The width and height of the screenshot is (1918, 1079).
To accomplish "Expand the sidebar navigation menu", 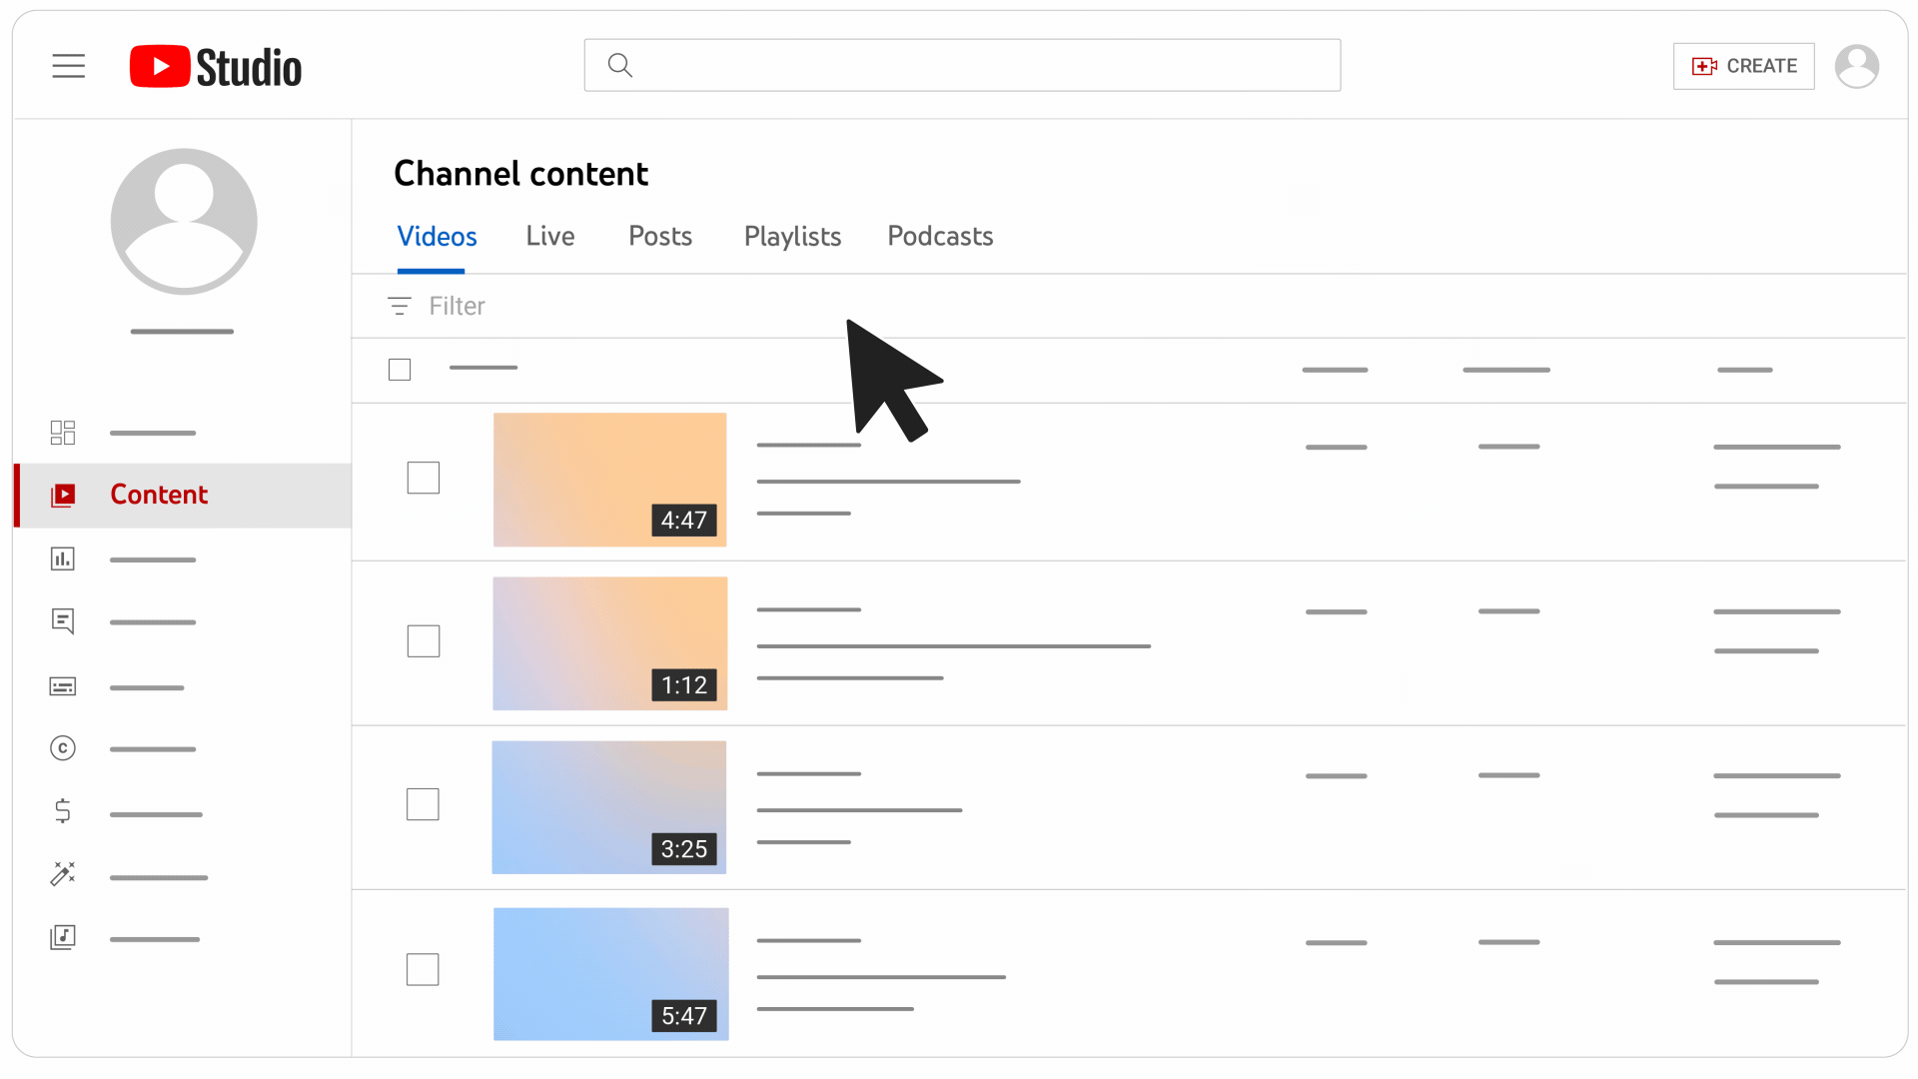I will 69,66.
